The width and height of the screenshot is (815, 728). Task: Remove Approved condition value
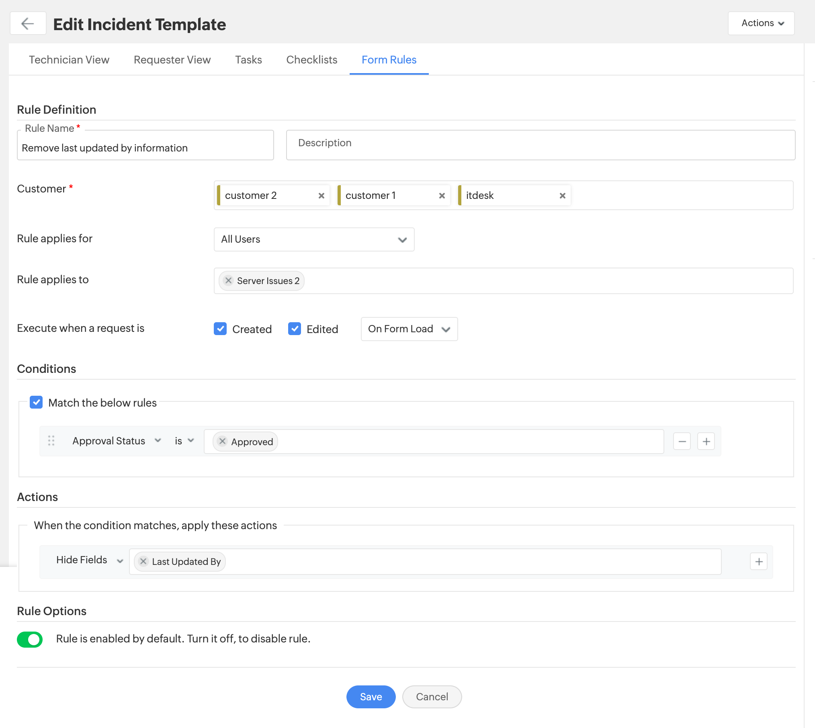point(222,441)
